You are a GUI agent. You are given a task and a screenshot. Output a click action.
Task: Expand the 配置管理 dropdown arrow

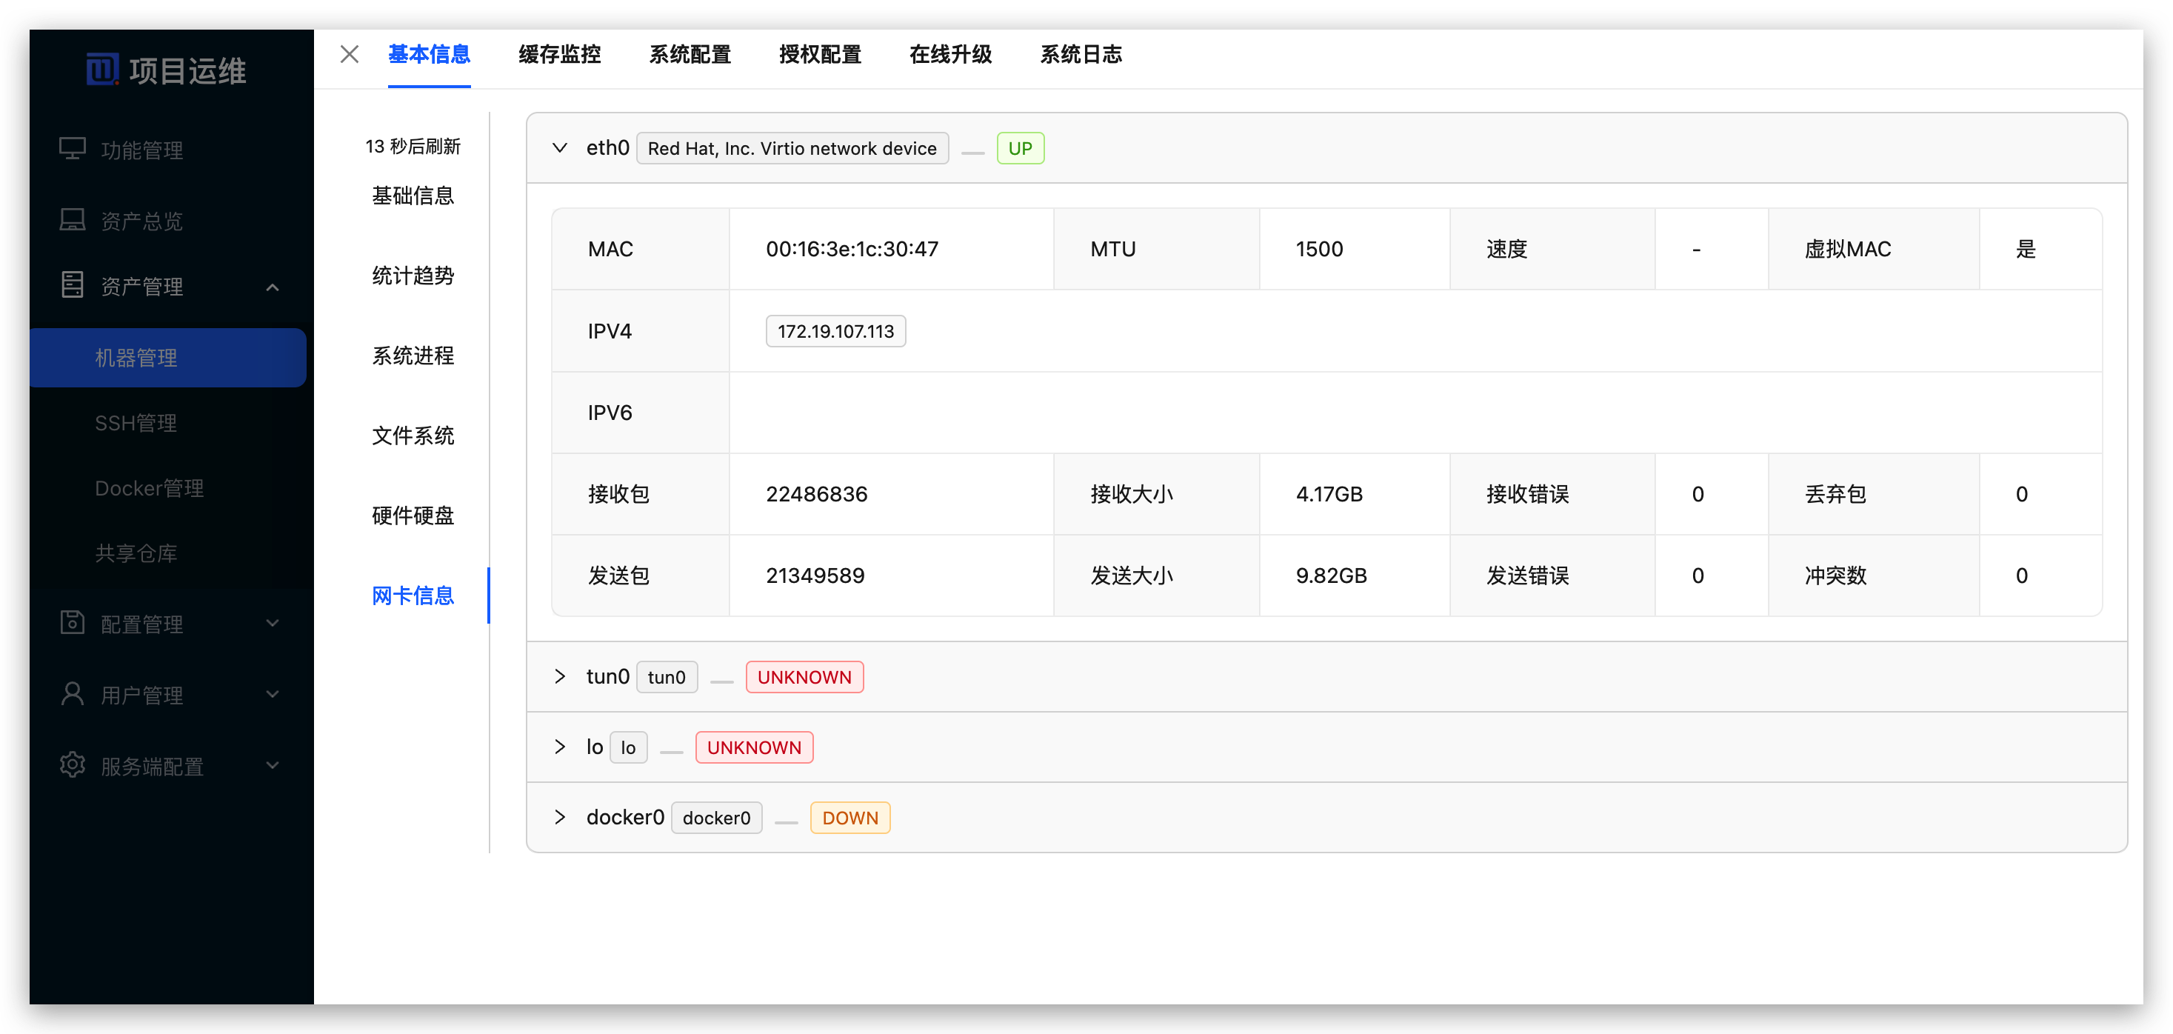click(273, 623)
